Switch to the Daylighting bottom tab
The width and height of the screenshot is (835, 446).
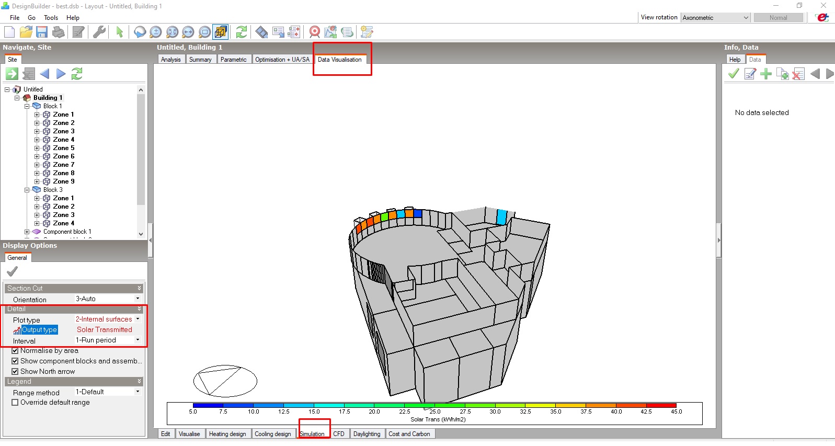(367, 434)
